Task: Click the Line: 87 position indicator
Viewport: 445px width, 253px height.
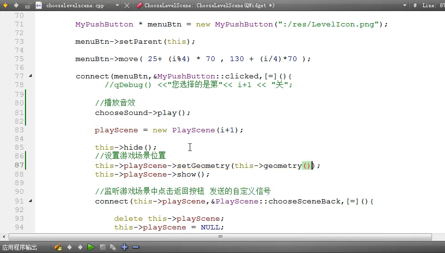Action: (x=433, y=5)
